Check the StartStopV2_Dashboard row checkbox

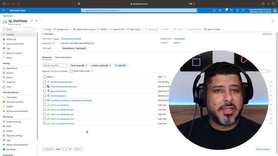(x=44, y=100)
